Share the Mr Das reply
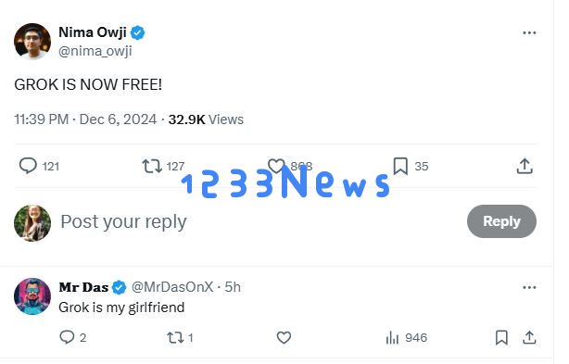Image resolution: width=569 pixels, height=364 pixels. click(x=529, y=337)
